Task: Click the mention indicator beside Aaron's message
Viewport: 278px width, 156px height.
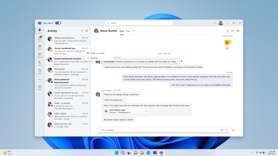Action: (x=182, y=61)
